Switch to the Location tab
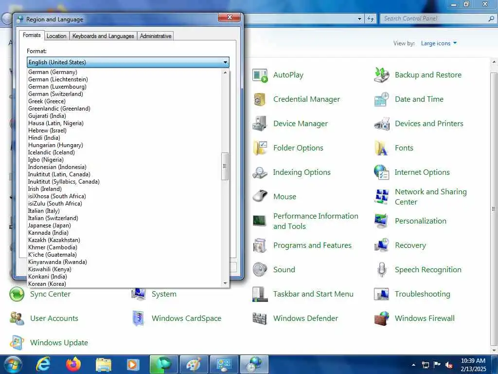This screenshot has width=498, height=374. tap(56, 36)
